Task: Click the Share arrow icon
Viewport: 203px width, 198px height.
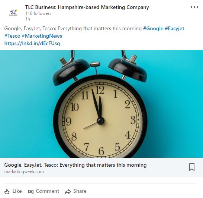Action: click(x=68, y=192)
